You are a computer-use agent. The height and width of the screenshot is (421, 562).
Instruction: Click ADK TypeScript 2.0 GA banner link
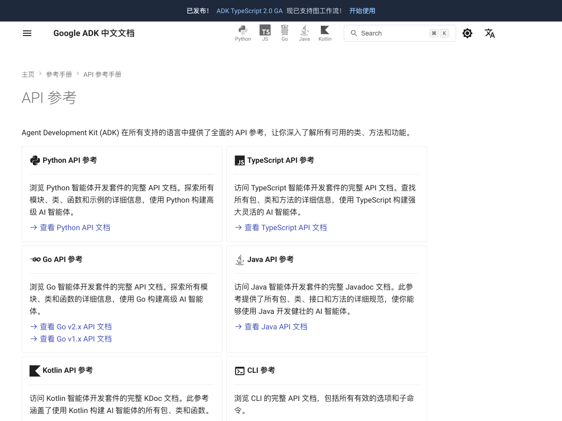click(x=250, y=11)
